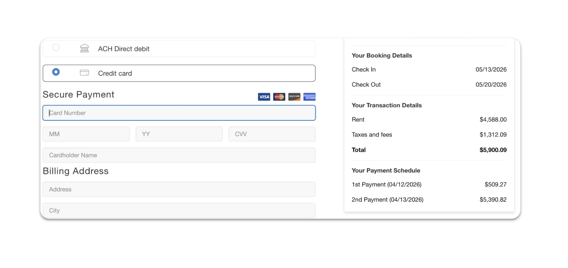Select the bank icon beside ACH Direct debit
568x268 pixels.
tap(84, 48)
